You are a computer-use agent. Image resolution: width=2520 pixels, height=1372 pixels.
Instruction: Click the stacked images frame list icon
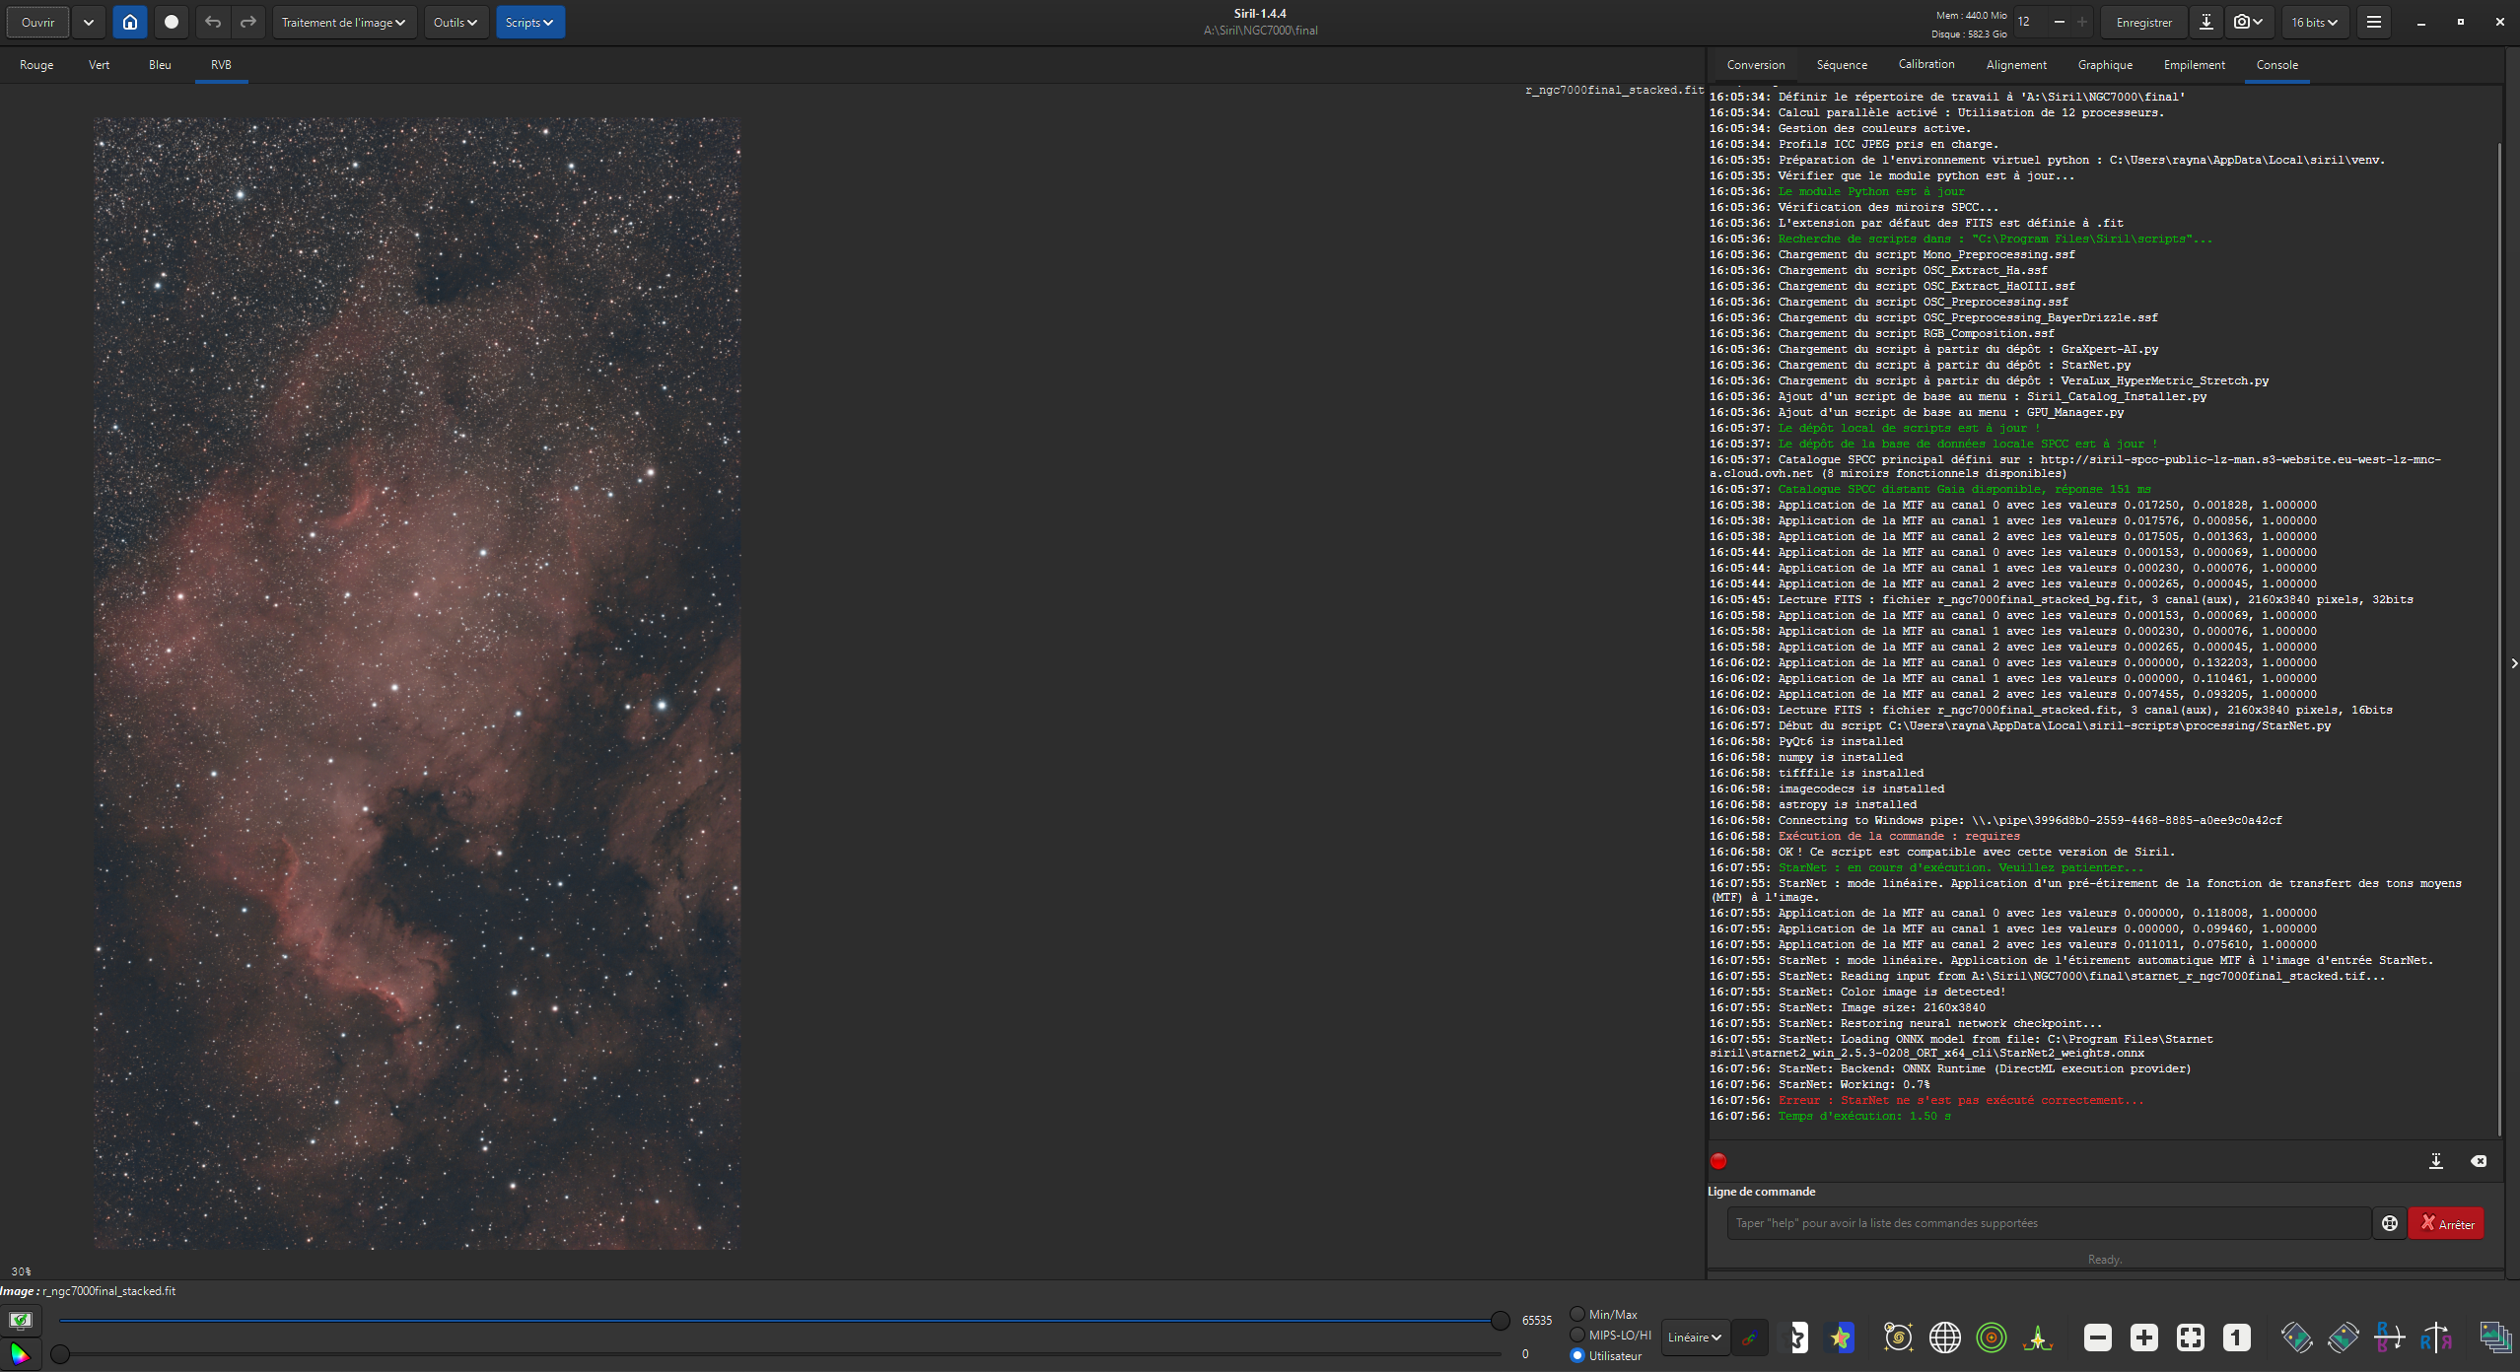tap(2495, 1338)
